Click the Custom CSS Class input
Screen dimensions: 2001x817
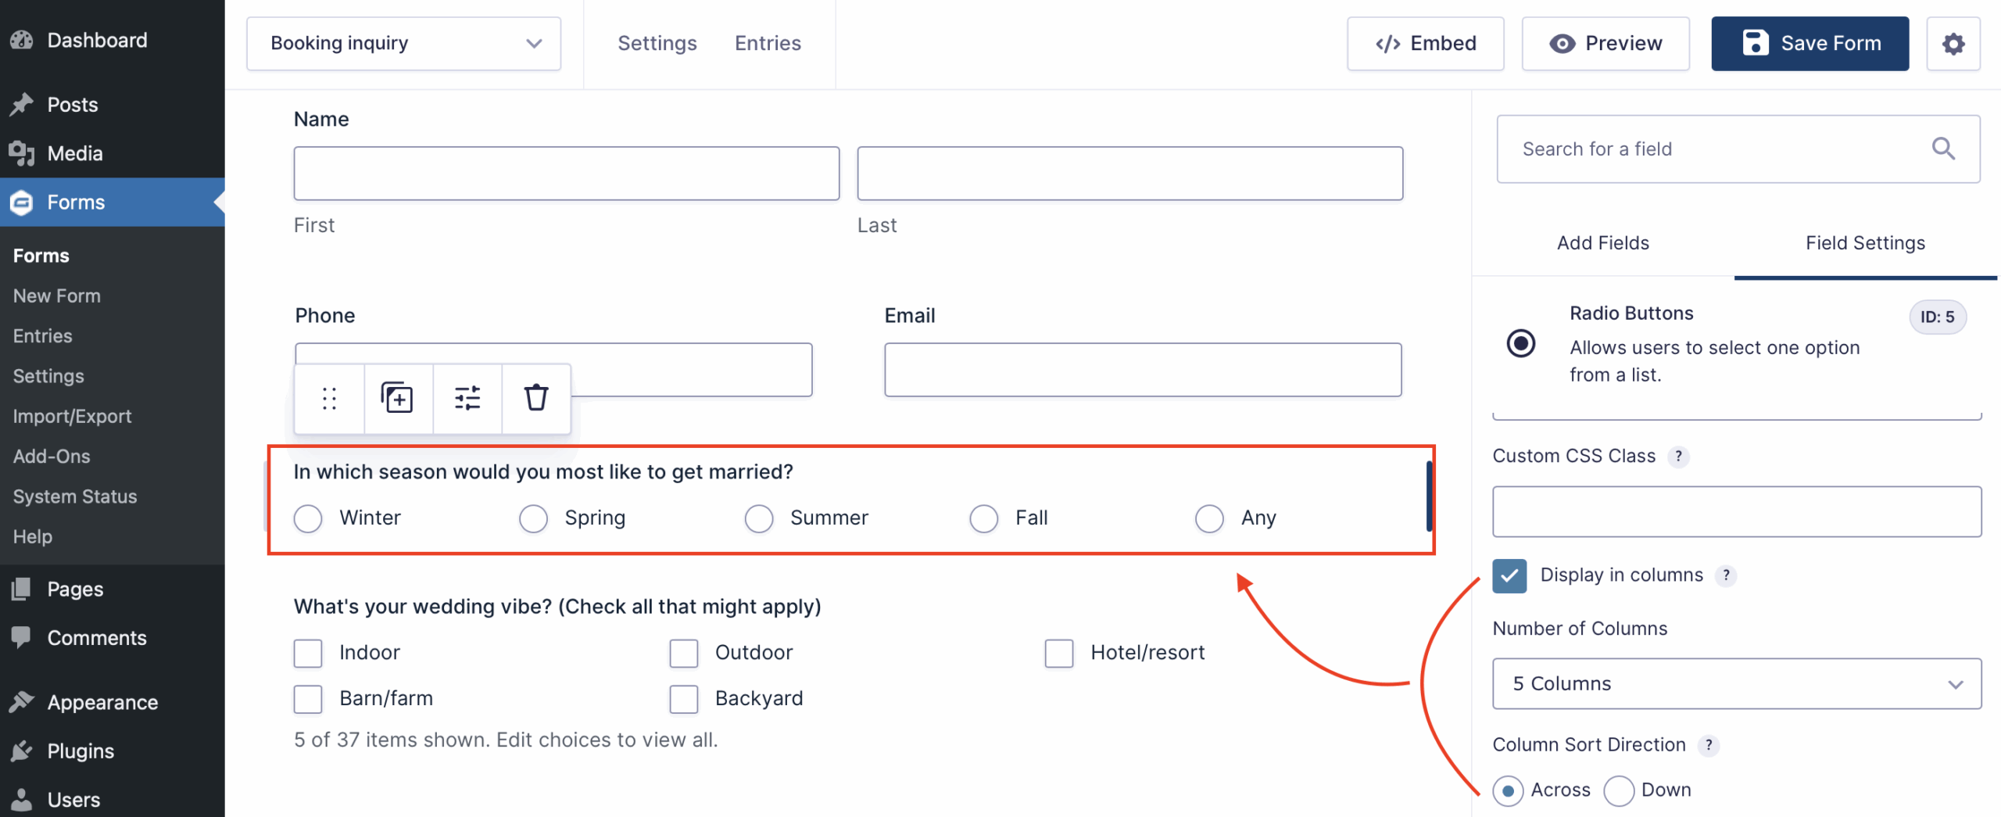click(1736, 512)
